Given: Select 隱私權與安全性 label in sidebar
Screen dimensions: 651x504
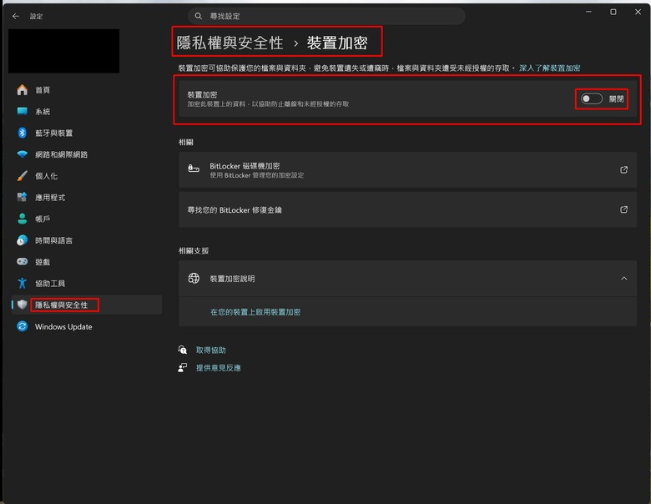Looking at the screenshot, I should coord(61,305).
